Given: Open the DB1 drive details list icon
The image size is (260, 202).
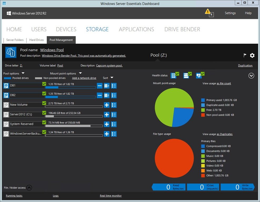Looking at the screenshot, I should point(114,86).
